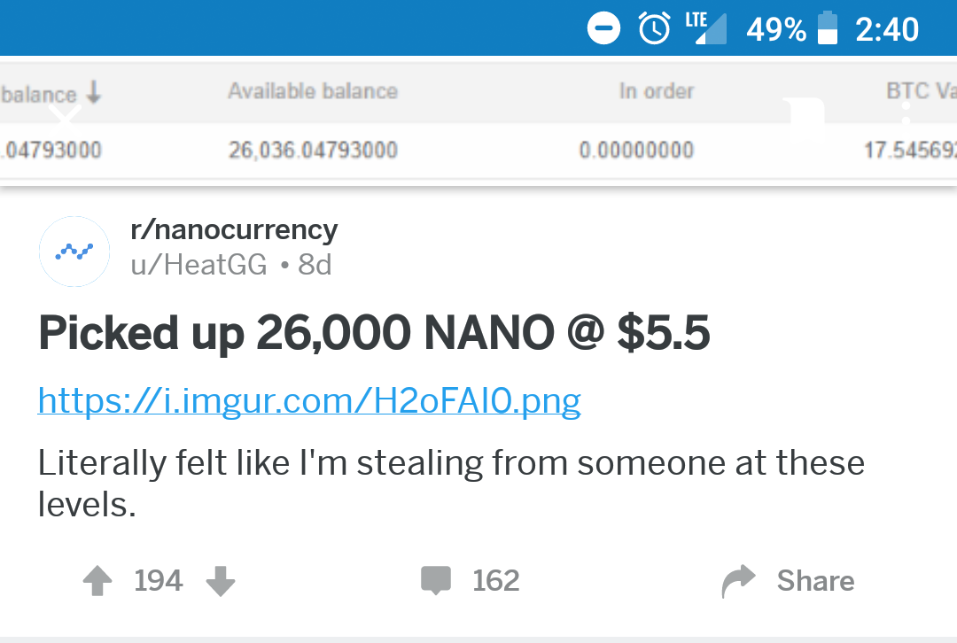The height and width of the screenshot is (643, 957).
Task: Open the i.imgur.com screenshot link
Action: (307, 400)
